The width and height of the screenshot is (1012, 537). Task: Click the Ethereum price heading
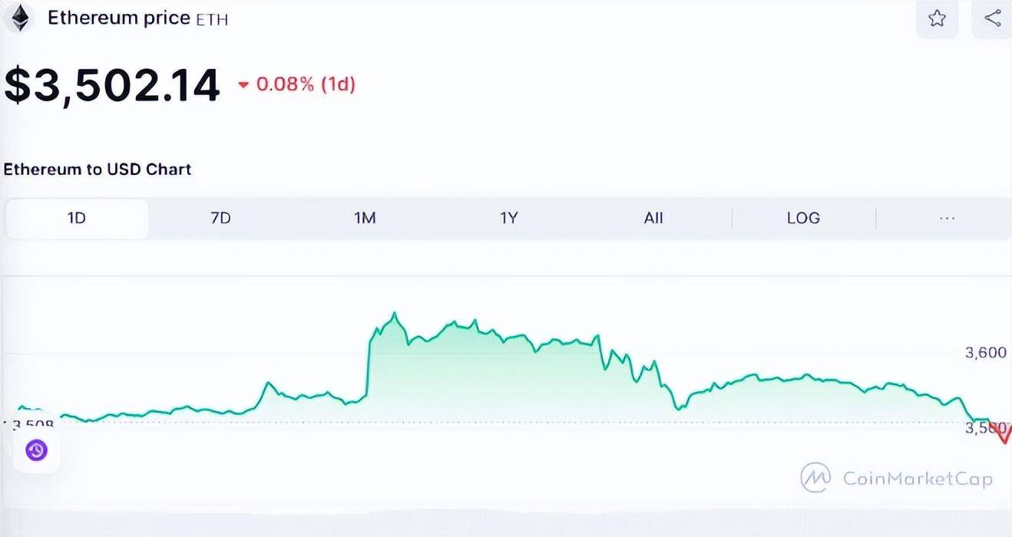[119, 18]
